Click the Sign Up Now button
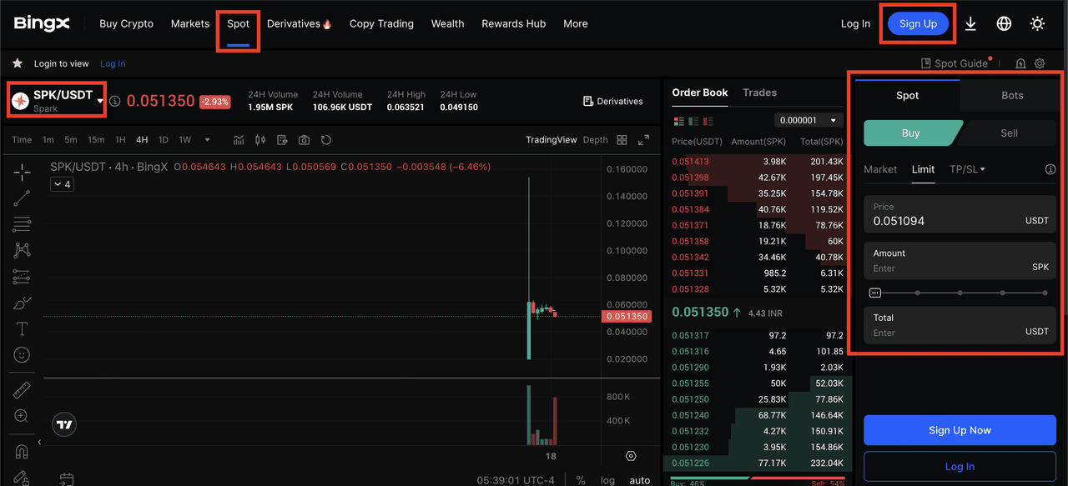 pyautogui.click(x=960, y=430)
